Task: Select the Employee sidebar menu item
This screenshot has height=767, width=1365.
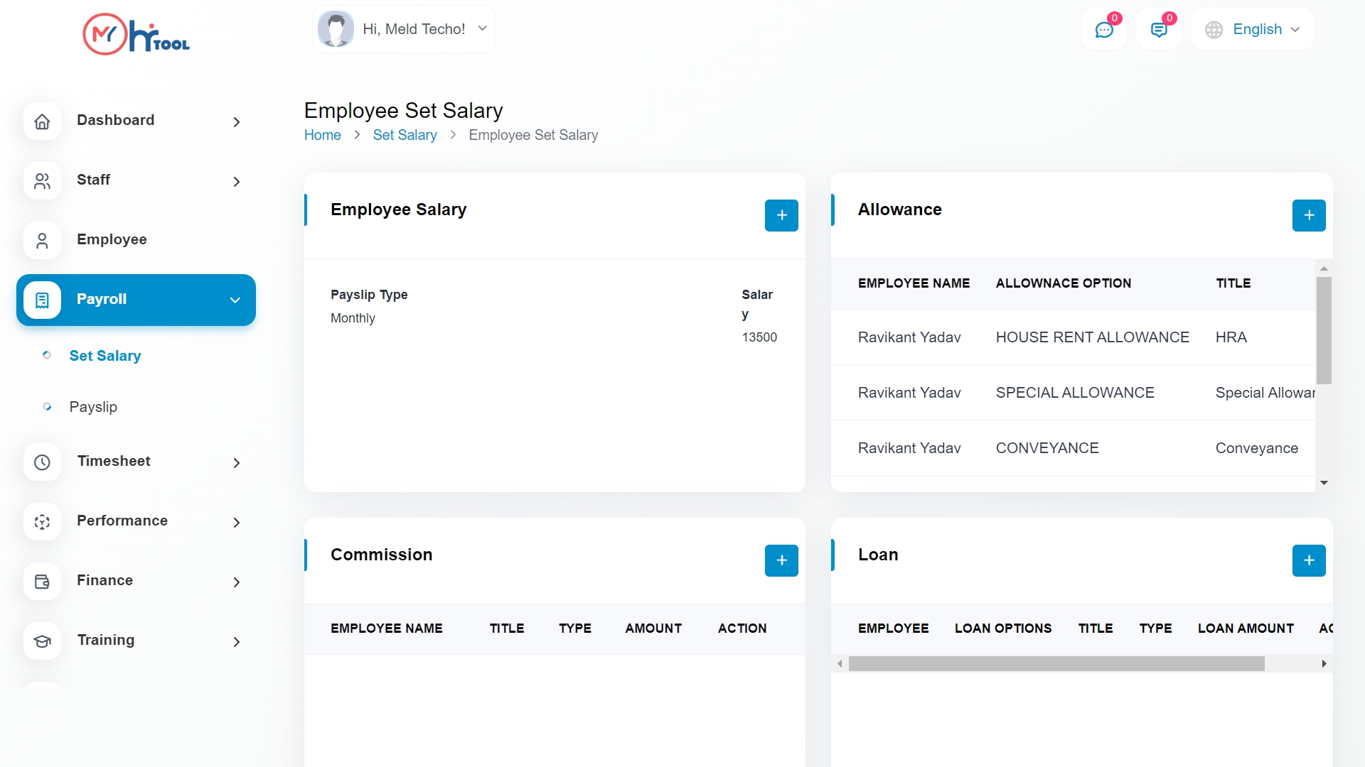Action: [x=112, y=239]
